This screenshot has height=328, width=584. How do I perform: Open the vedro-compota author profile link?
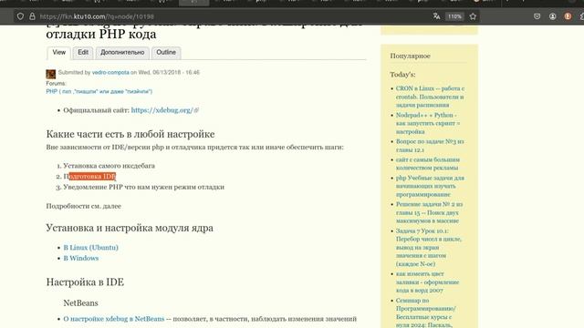click(x=110, y=73)
